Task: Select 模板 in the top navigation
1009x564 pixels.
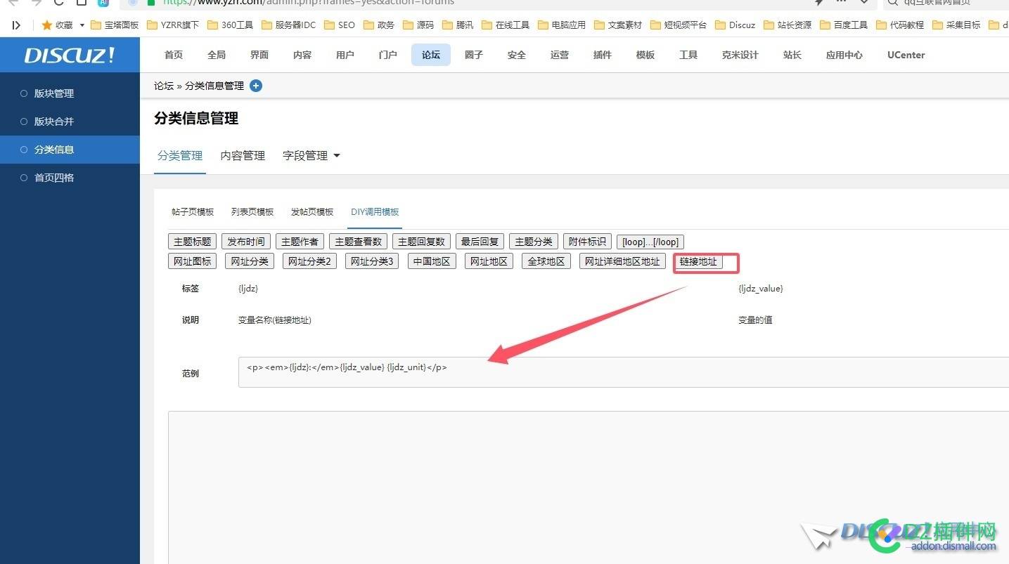Action: coord(644,54)
